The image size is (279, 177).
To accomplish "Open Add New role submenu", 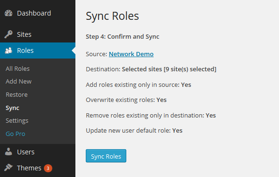I will coord(19,82).
